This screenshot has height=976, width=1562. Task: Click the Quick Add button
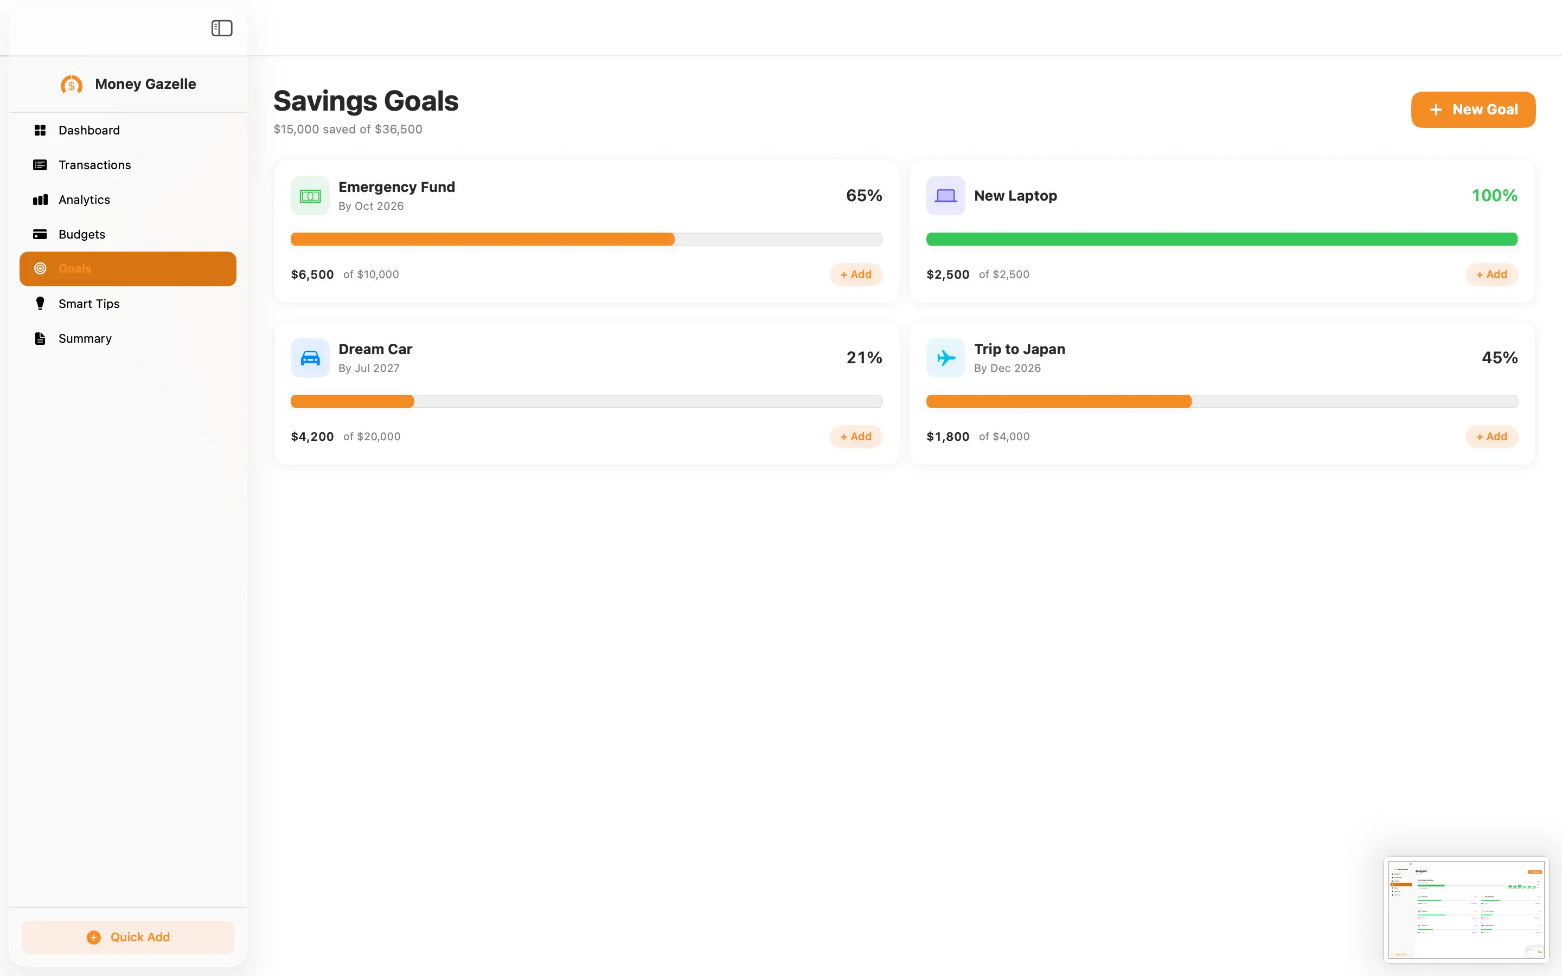click(x=128, y=938)
